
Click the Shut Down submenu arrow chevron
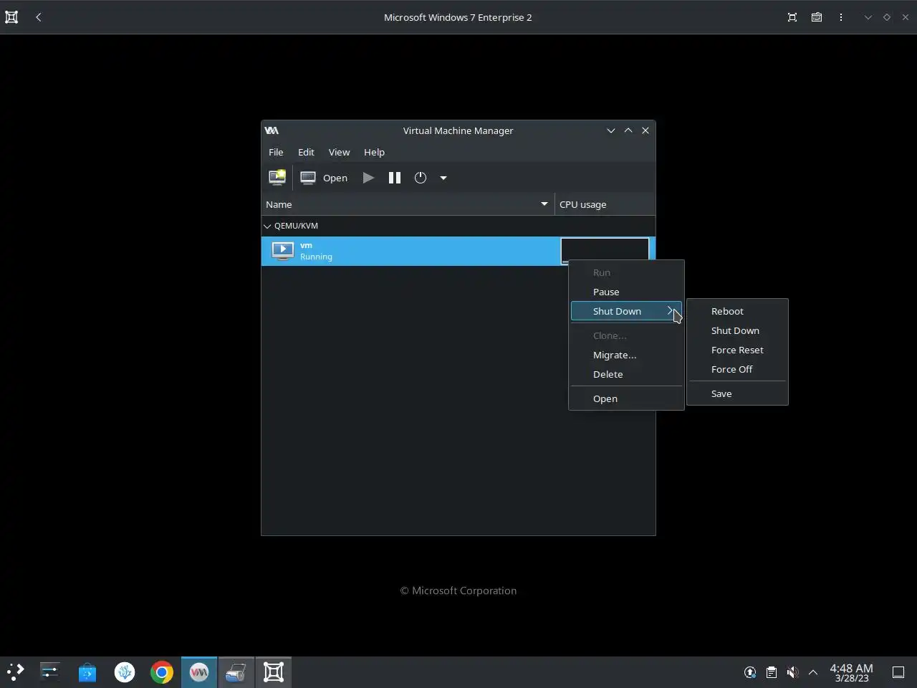pos(671,310)
